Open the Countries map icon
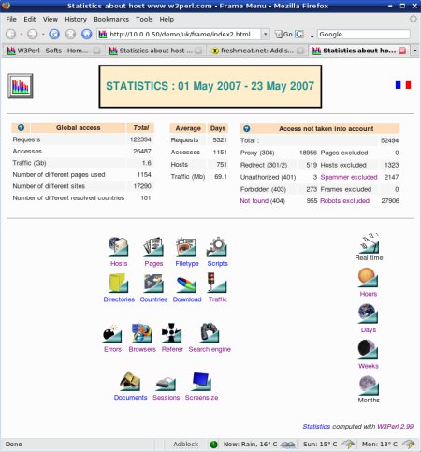 coord(153,283)
